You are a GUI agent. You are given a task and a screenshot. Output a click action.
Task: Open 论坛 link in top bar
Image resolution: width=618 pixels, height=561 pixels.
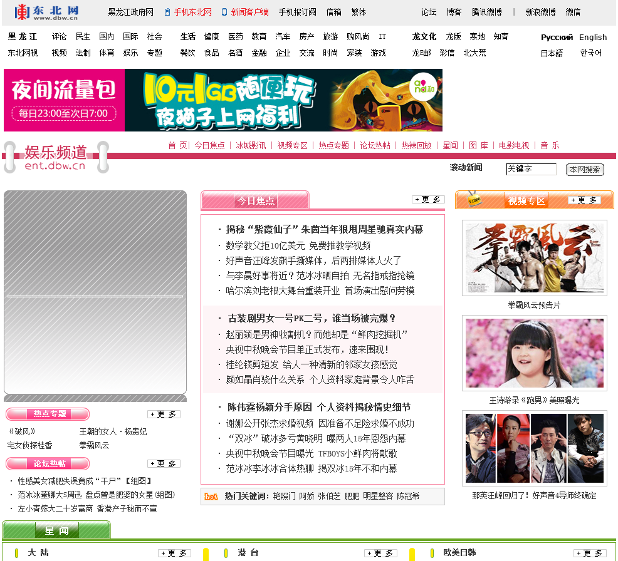(x=429, y=12)
